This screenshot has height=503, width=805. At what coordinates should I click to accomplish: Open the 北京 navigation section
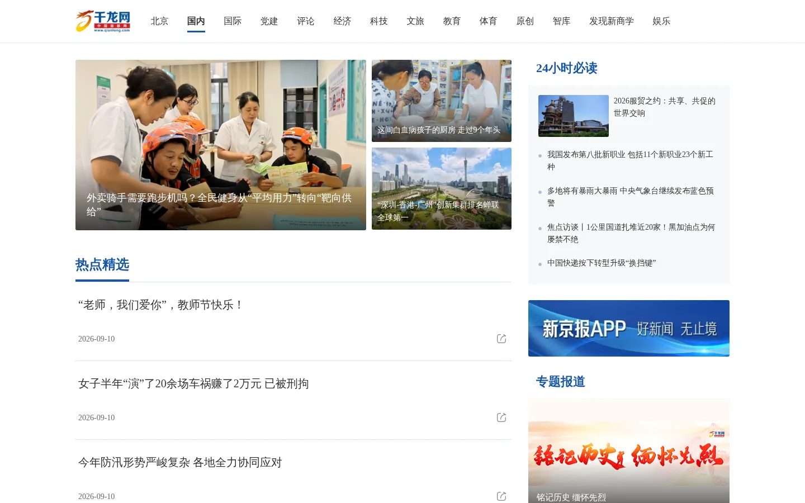coord(159,21)
